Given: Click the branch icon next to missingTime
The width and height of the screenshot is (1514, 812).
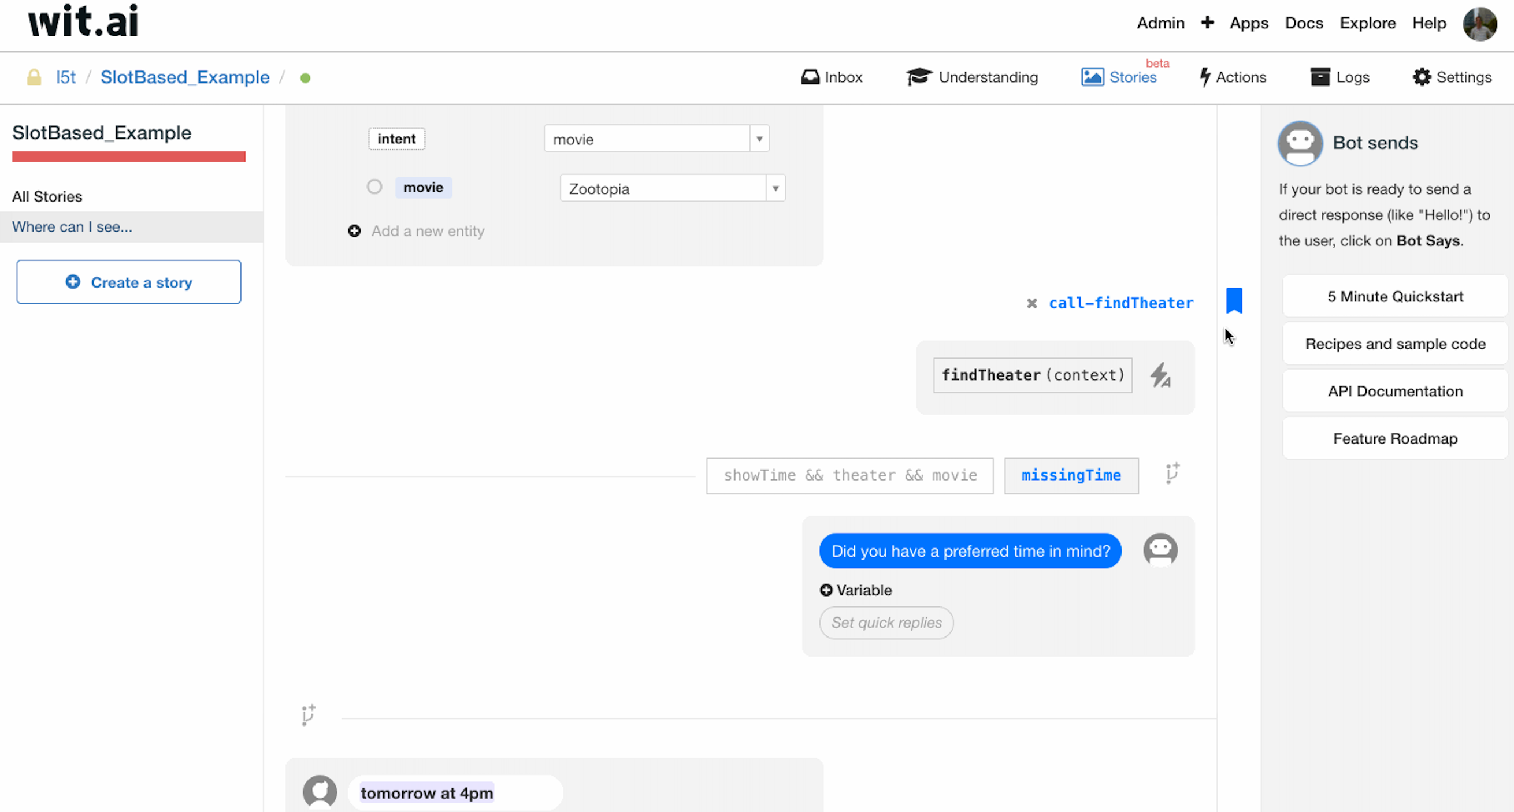Looking at the screenshot, I should click(x=1172, y=474).
